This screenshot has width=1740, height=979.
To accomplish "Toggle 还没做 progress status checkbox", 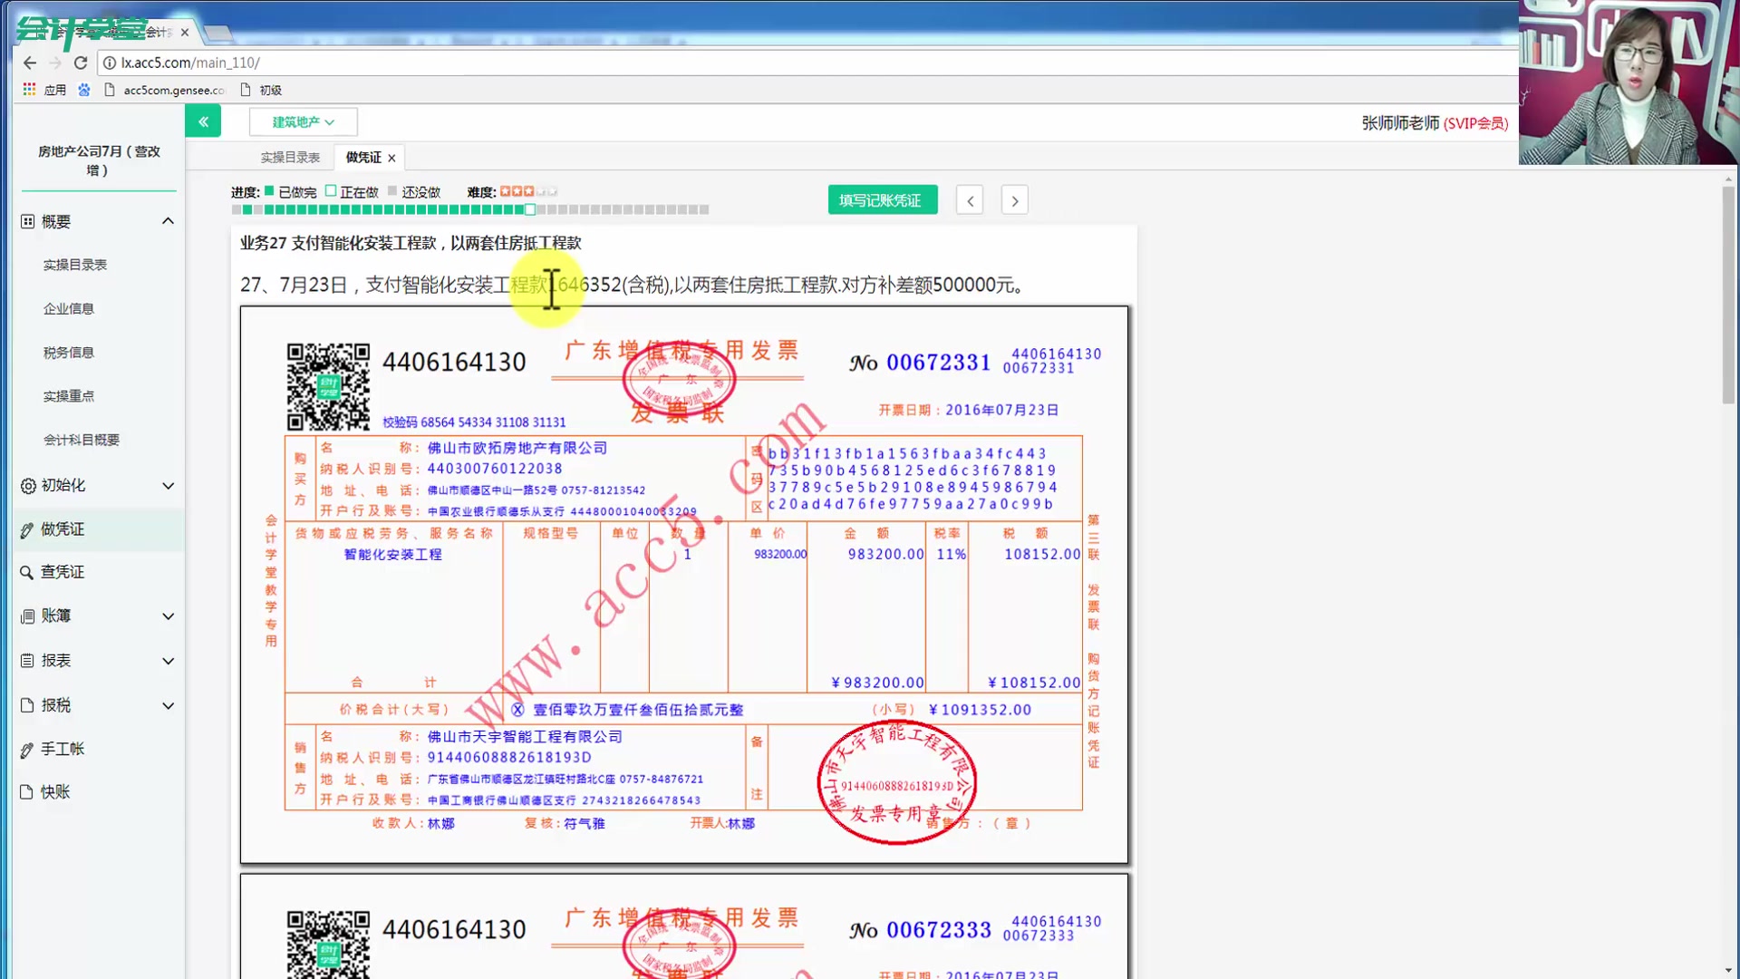I will pos(394,191).
